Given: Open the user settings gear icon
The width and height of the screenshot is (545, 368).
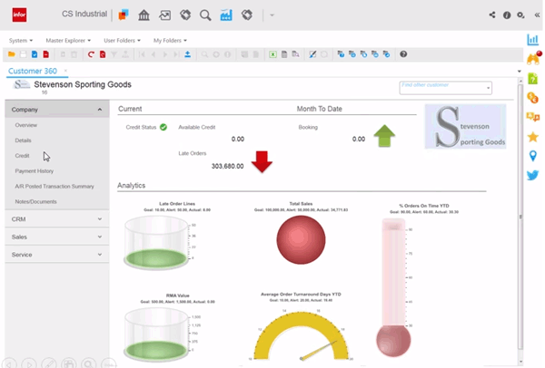Looking at the screenshot, I should (x=520, y=15).
